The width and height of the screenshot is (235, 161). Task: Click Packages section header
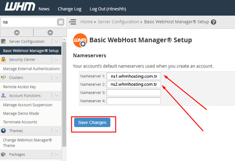click(30, 154)
